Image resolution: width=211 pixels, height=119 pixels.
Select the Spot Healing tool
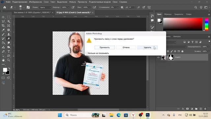point(9,30)
